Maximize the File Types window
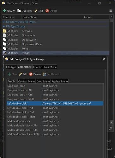 click(100, 3)
